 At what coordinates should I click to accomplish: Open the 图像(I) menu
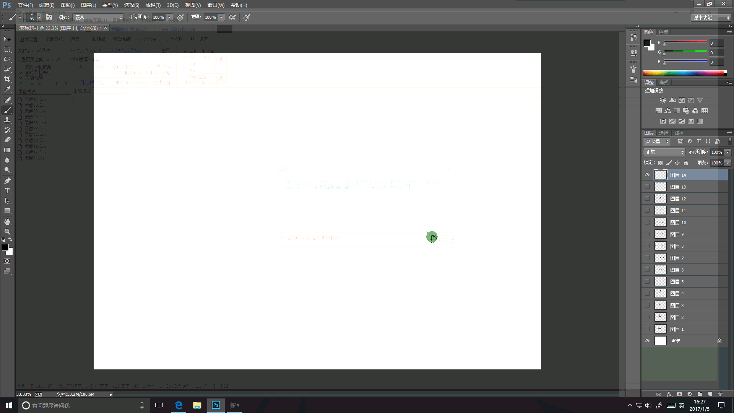(68, 5)
